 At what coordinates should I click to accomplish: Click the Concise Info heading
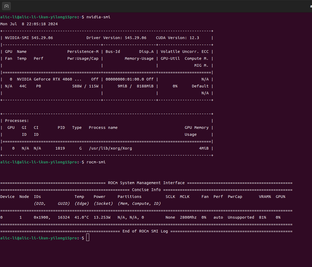(146, 190)
